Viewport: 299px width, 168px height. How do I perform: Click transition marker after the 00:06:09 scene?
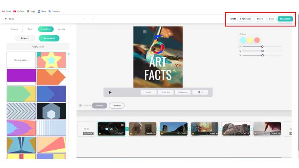pyautogui.click(x=158, y=129)
